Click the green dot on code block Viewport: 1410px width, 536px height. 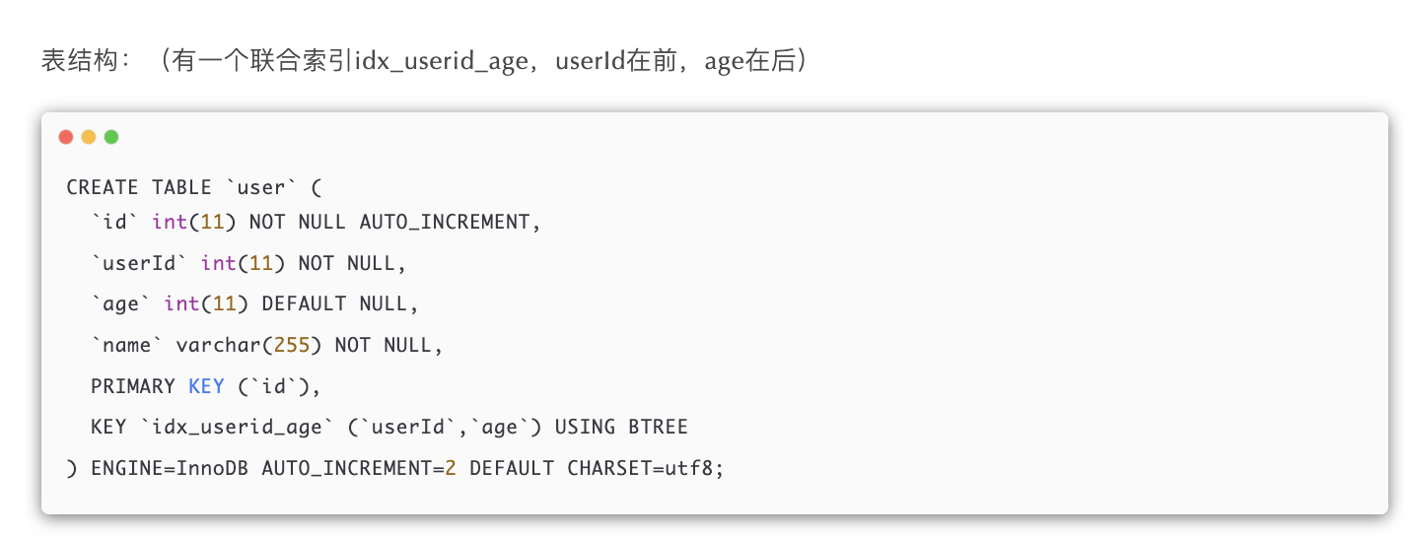point(111,137)
